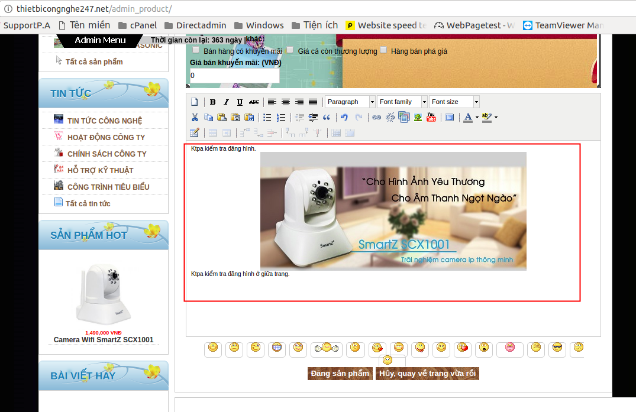Click the fullscreen/preview window icon
Image resolution: width=636 pixels, height=412 pixels.
point(450,118)
